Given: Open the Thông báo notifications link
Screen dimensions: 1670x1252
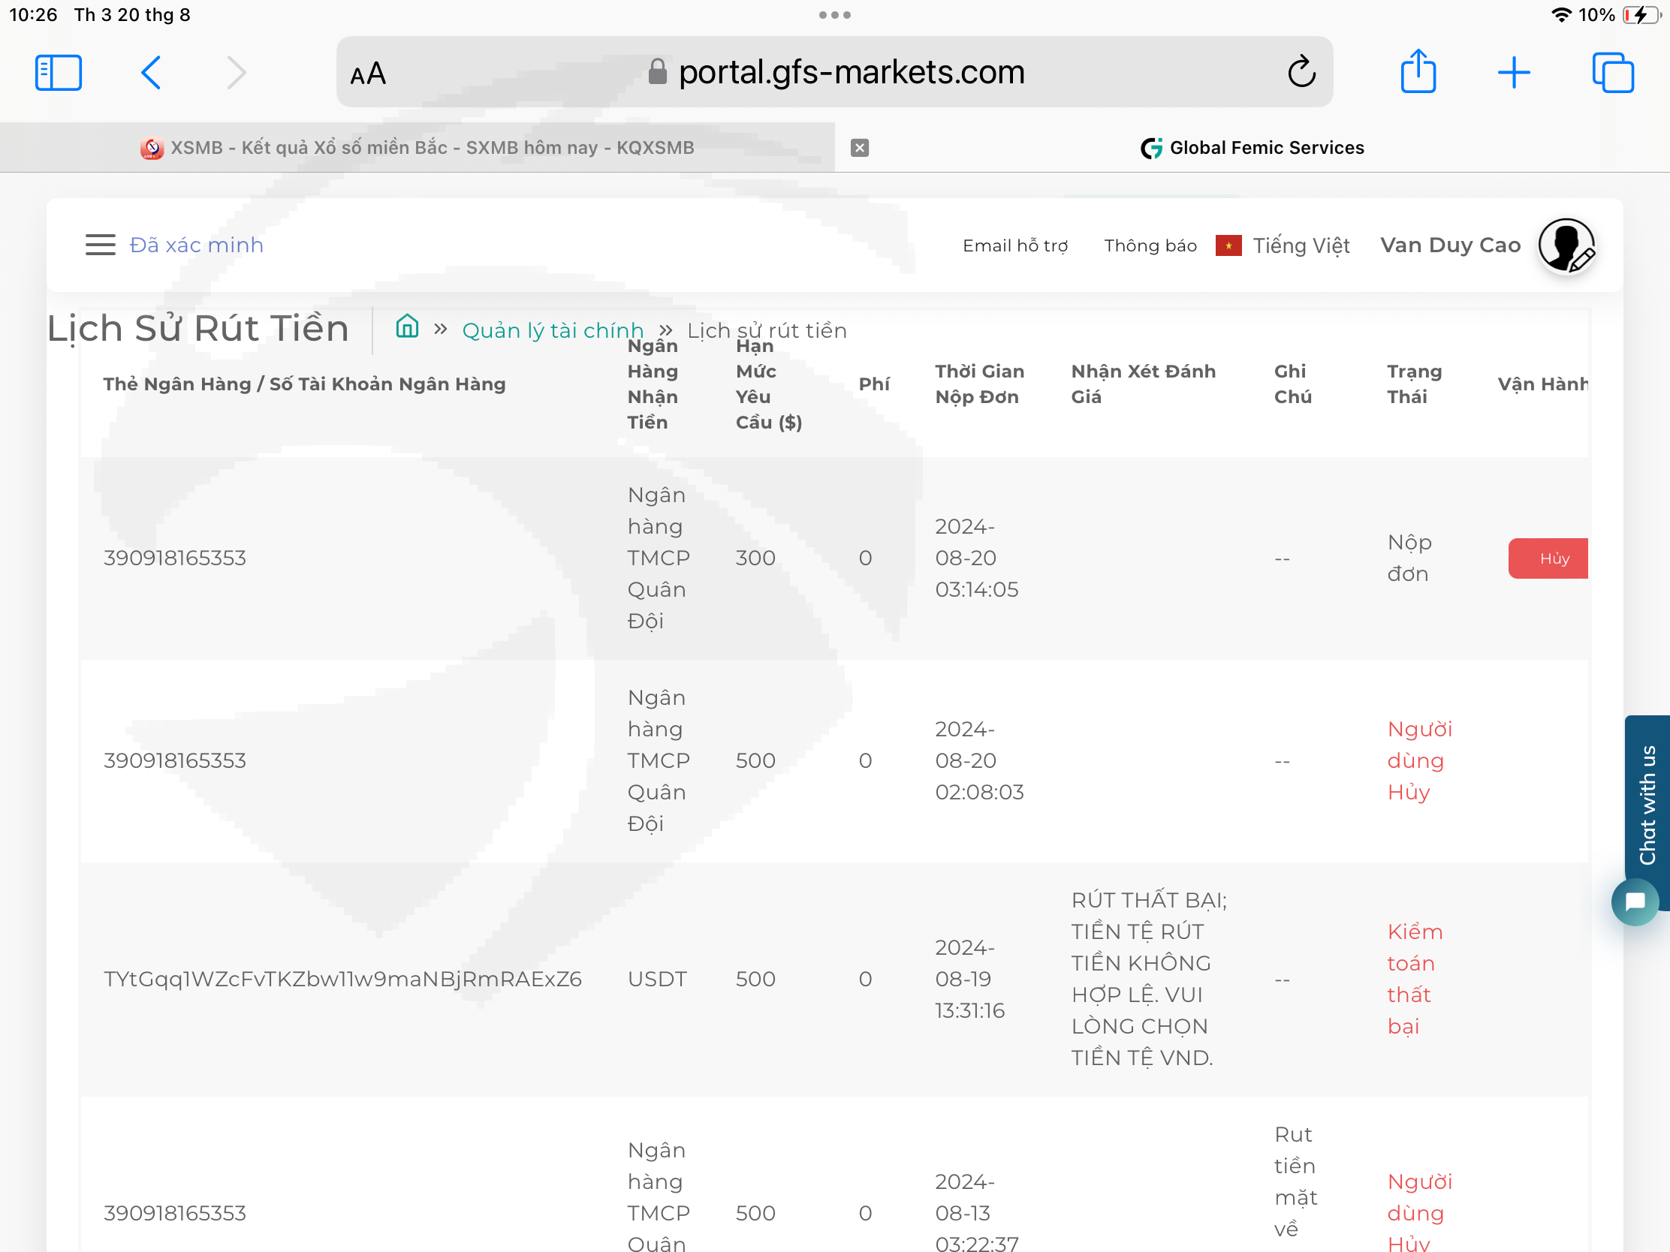Looking at the screenshot, I should [x=1150, y=245].
